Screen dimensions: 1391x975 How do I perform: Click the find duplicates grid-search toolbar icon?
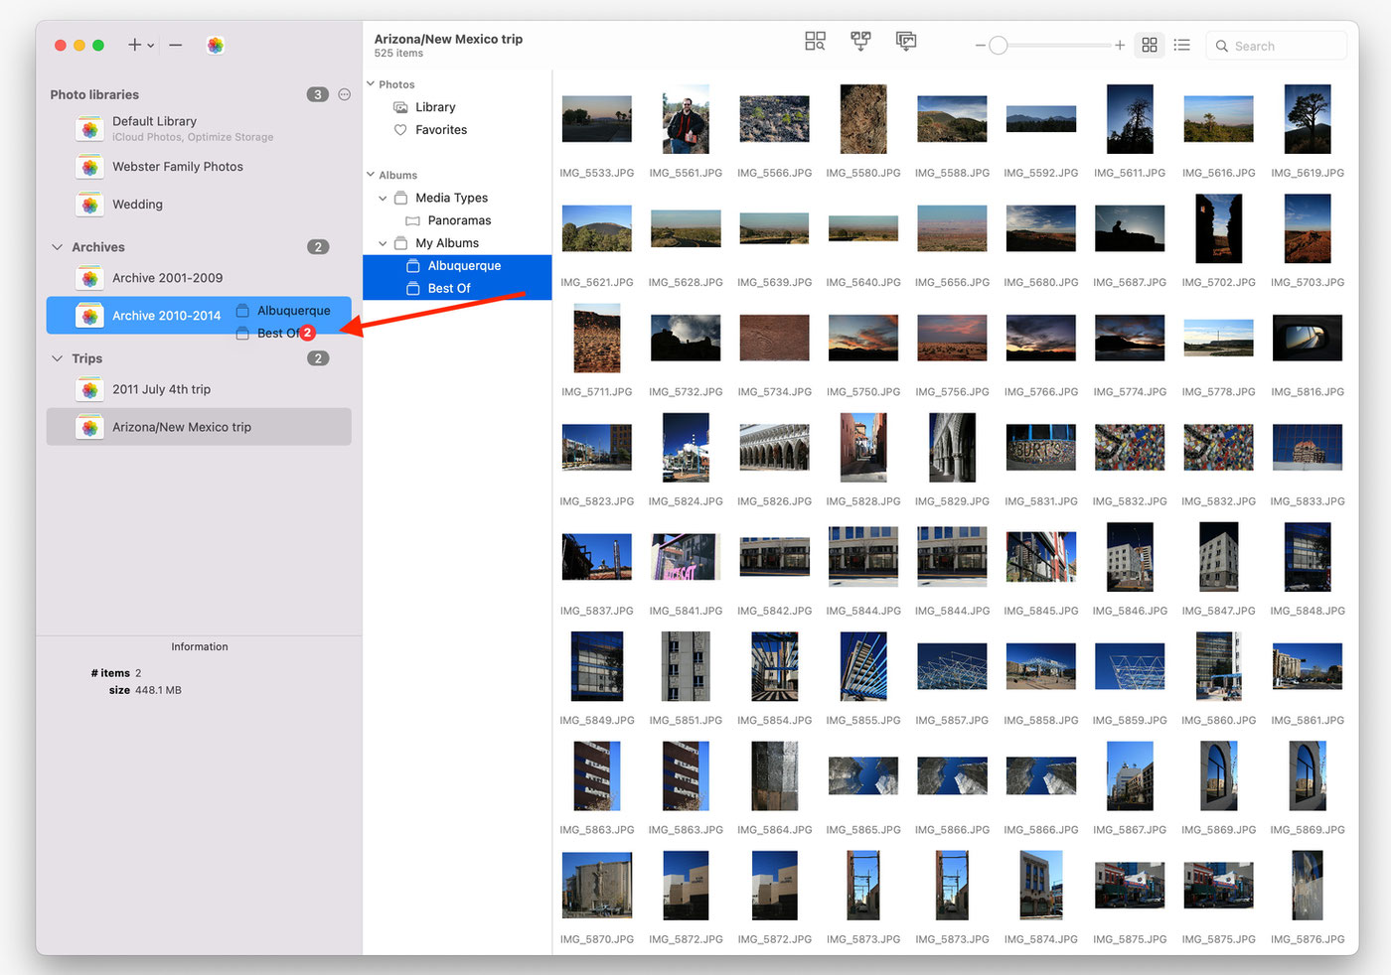(x=815, y=42)
